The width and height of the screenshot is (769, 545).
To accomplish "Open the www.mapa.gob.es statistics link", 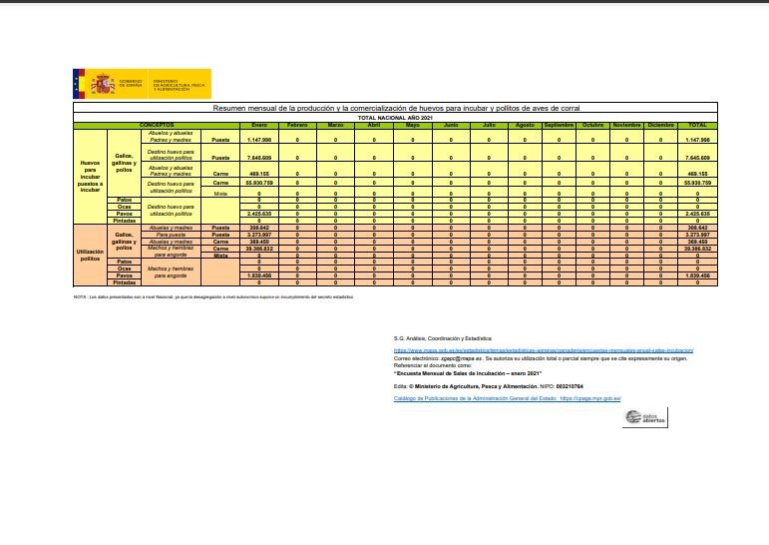I will [x=543, y=350].
